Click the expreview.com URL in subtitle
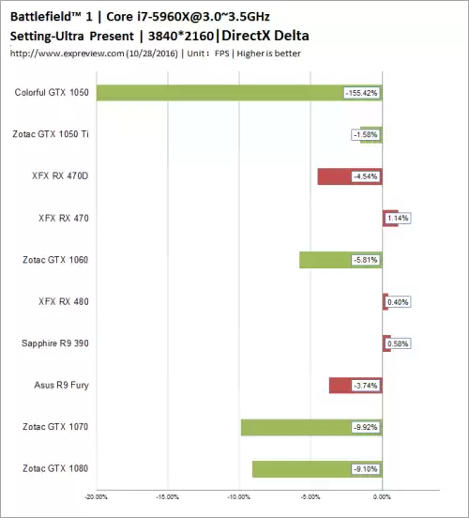The image size is (469, 518). coord(67,53)
